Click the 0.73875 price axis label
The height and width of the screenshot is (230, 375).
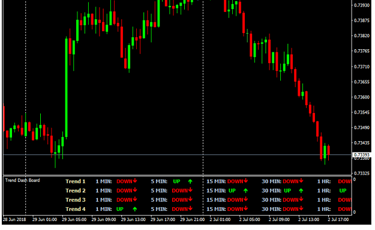(362, 20)
